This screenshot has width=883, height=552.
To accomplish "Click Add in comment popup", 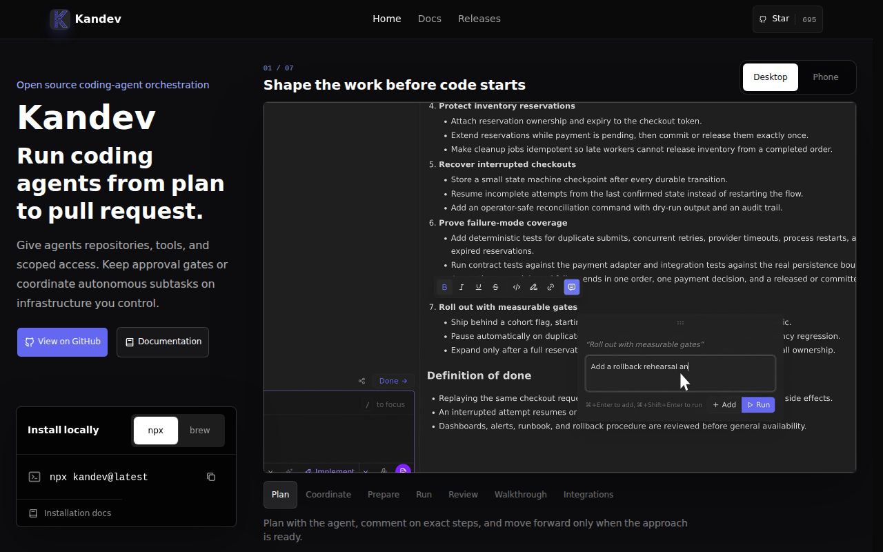I will [724, 405].
